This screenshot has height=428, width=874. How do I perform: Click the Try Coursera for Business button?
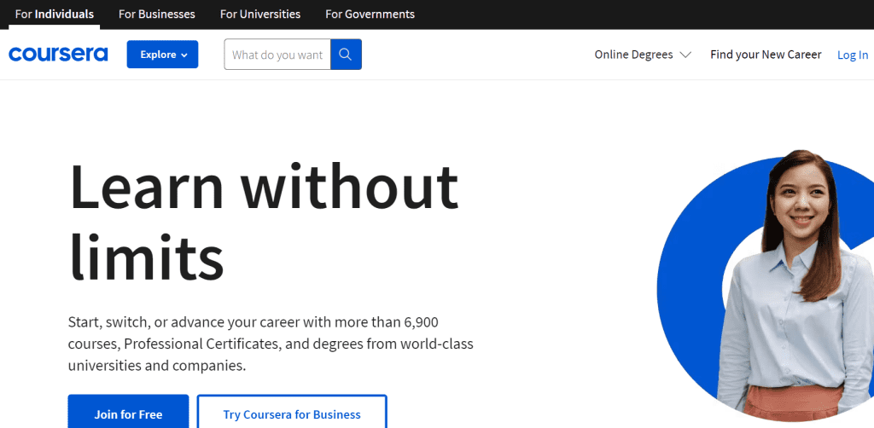[292, 414]
